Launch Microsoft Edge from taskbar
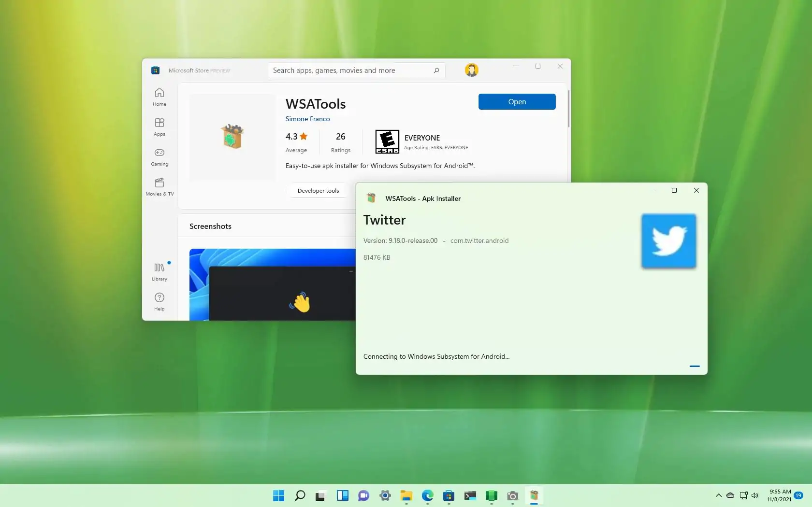Viewport: 812px width, 507px height. 428,495
